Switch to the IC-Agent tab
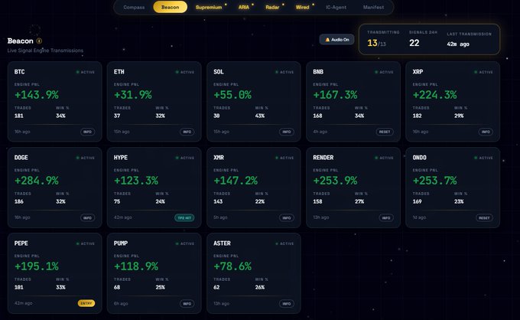Image resolution: width=520 pixels, height=320 pixels. click(x=336, y=8)
